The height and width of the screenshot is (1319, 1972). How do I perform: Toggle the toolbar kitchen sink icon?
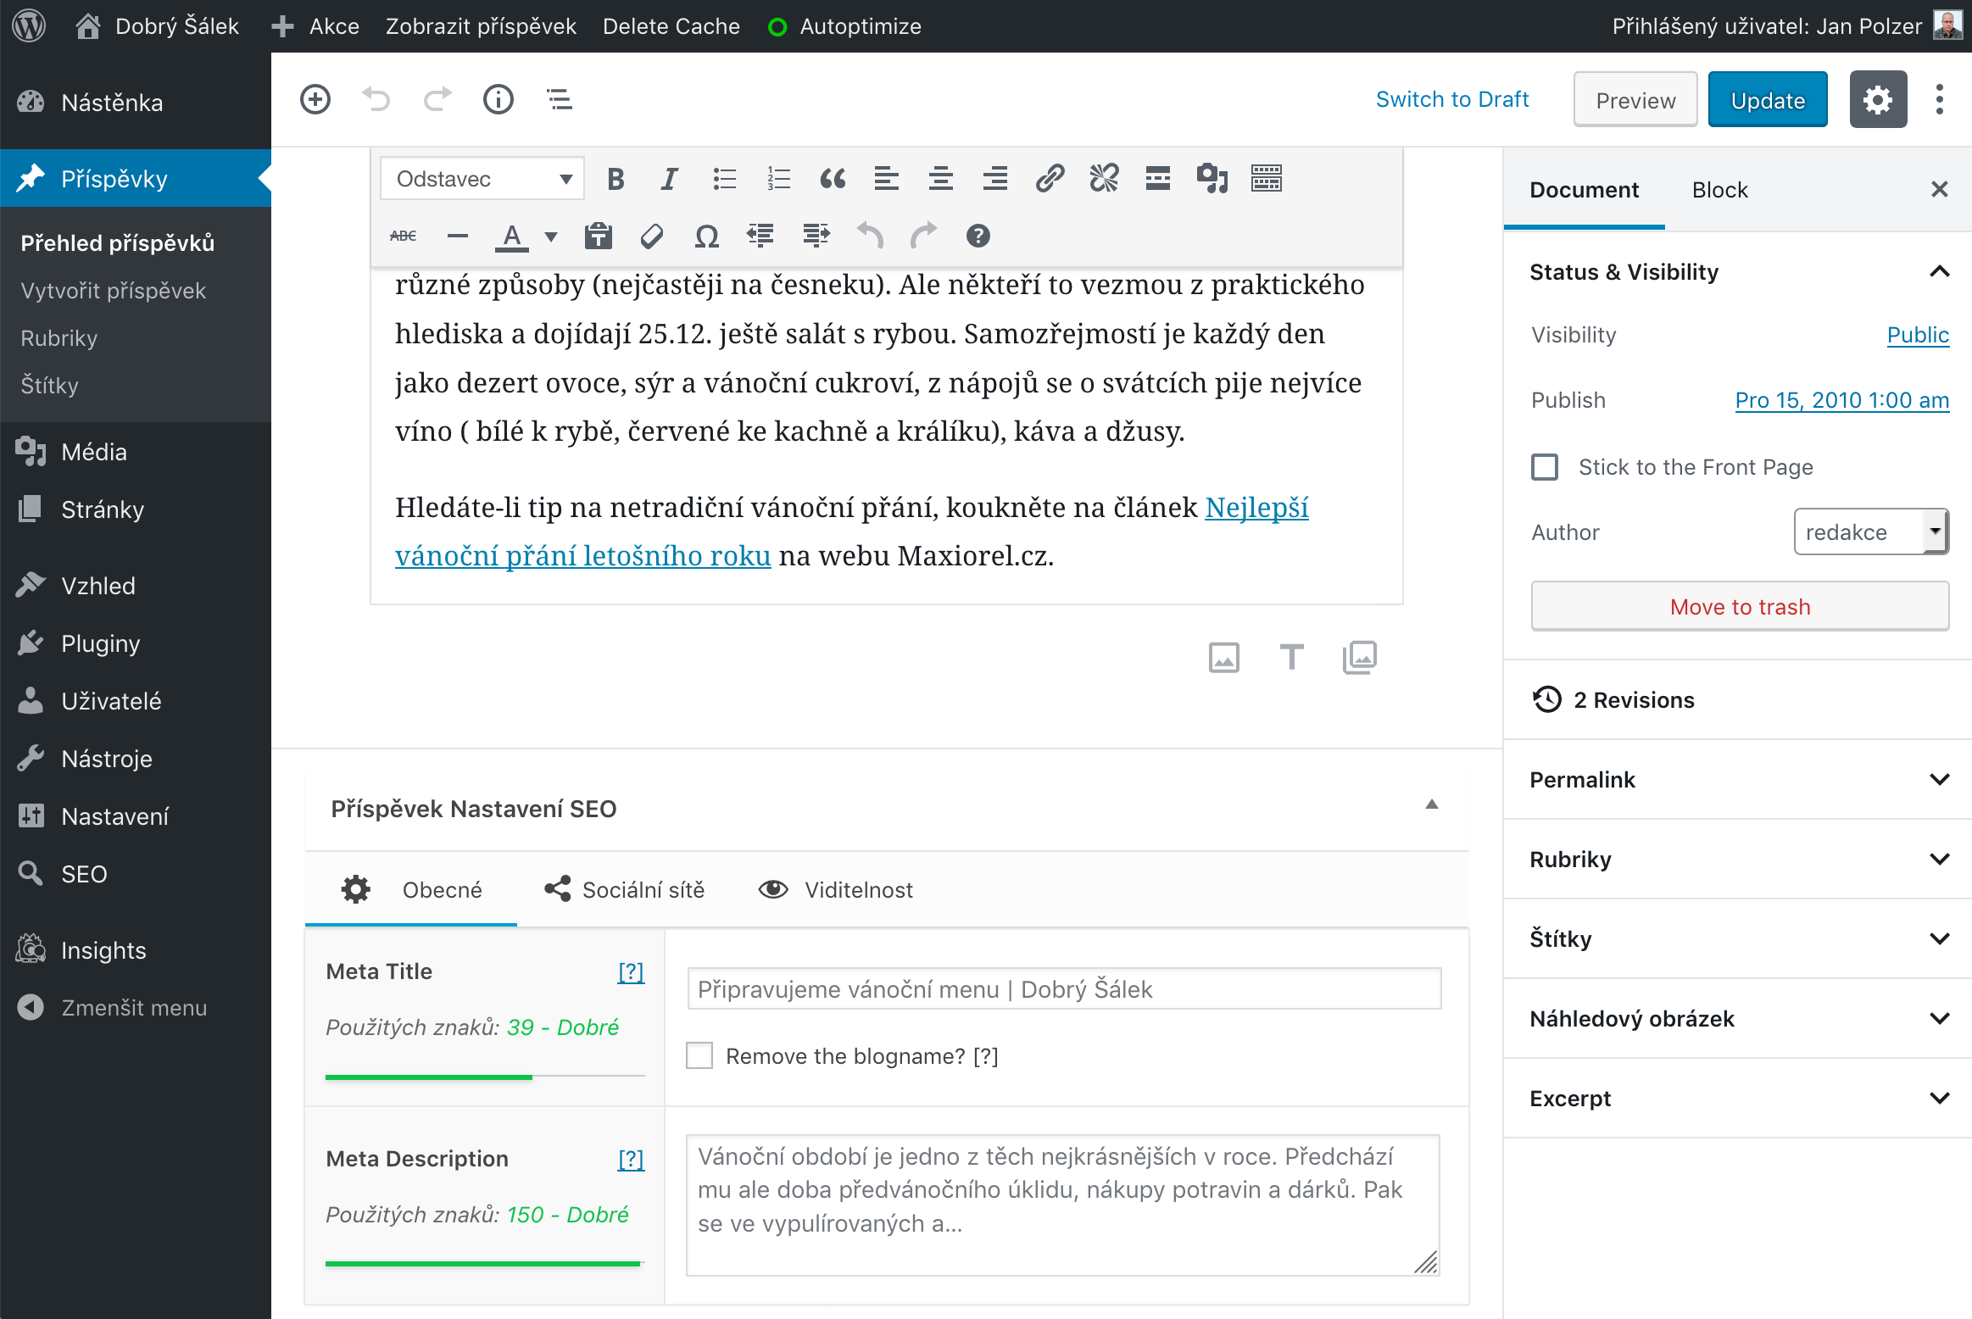(1267, 179)
